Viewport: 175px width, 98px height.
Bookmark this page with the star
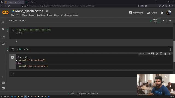pyautogui.click(x=146, y=6)
